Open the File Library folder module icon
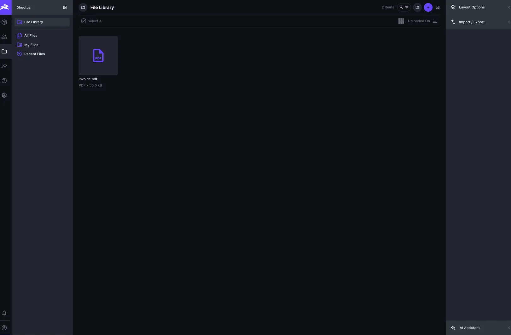Screen dimensions: 511x335 click(4, 51)
